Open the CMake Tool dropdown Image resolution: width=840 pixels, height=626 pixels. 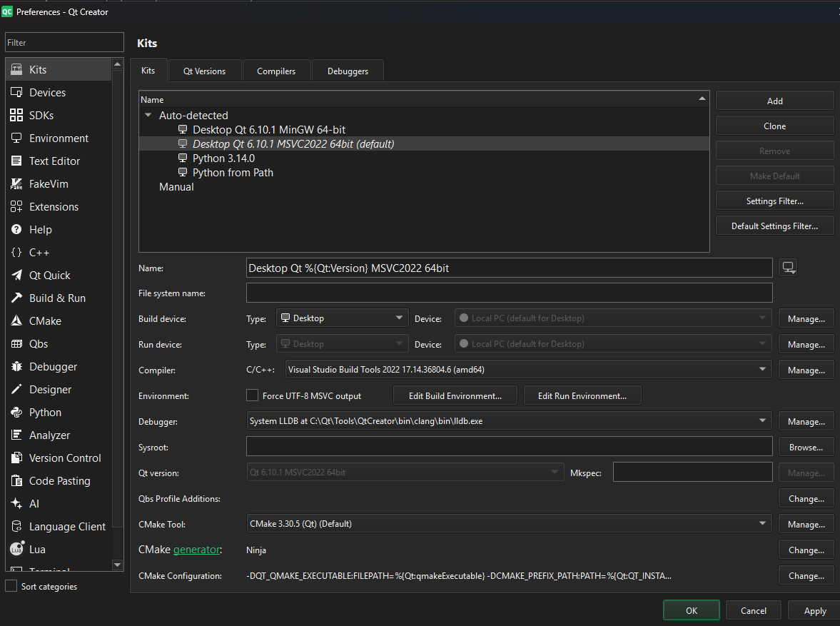508,524
